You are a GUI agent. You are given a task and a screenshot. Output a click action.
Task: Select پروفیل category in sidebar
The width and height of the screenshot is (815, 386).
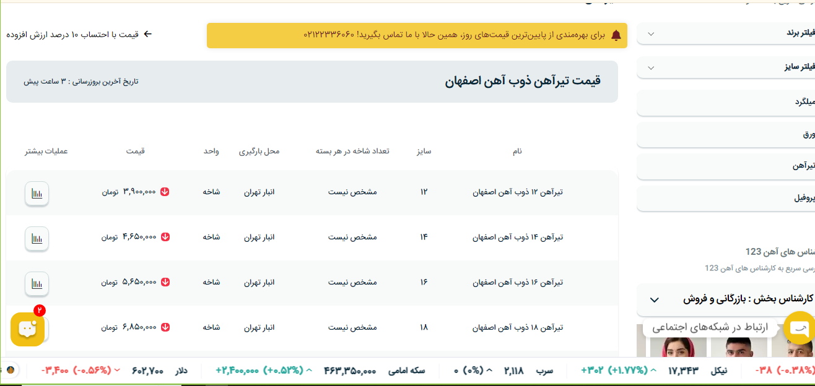point(726,199)
